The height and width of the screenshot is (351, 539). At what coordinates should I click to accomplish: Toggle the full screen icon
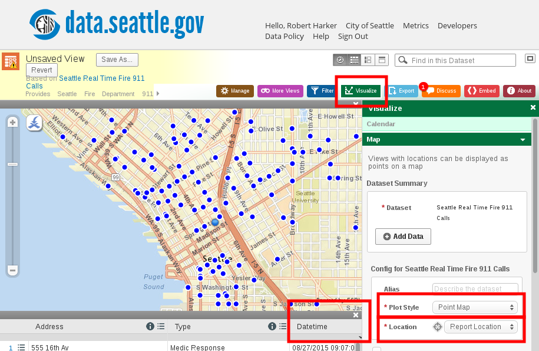tap(530, 58)
